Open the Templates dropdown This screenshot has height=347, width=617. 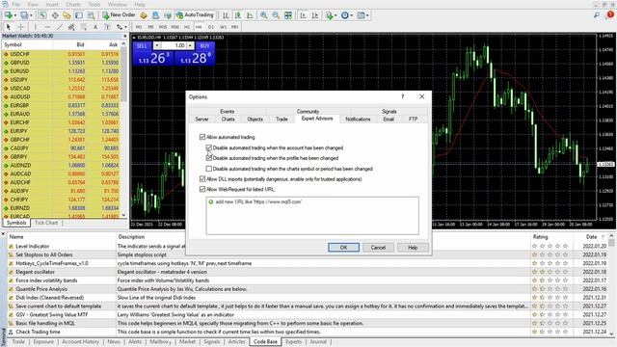pos(362,15)
